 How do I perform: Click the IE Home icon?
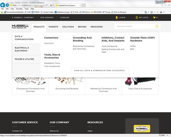pyautogui.click(x=162, y=5)
